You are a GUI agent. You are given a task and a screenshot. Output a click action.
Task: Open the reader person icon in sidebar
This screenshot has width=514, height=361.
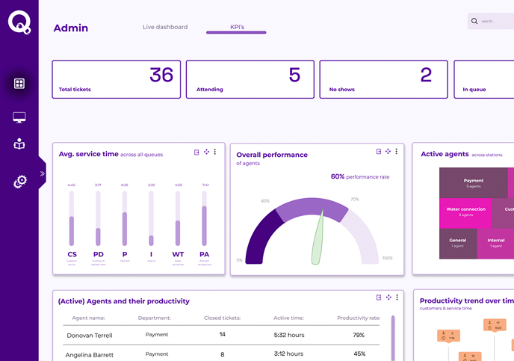[19, 144]
